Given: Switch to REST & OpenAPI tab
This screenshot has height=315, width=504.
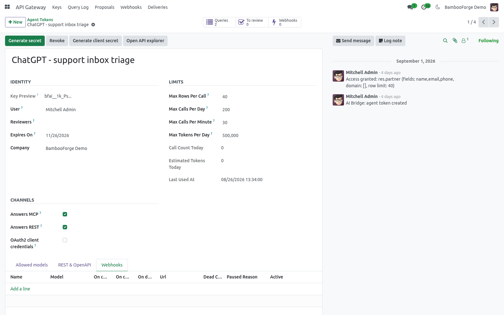Looking at the screenshot, I should [x=75, y=265].
